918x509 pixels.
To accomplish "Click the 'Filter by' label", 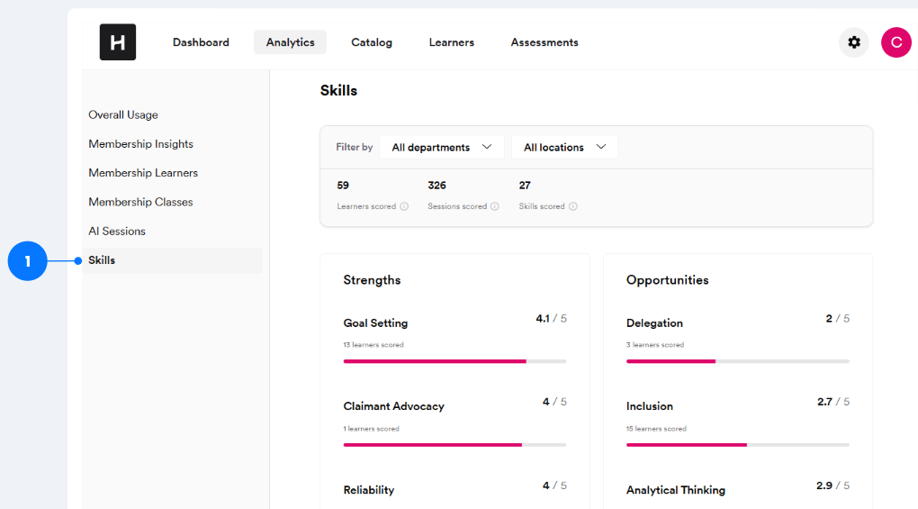I will [x=355, y=147].
